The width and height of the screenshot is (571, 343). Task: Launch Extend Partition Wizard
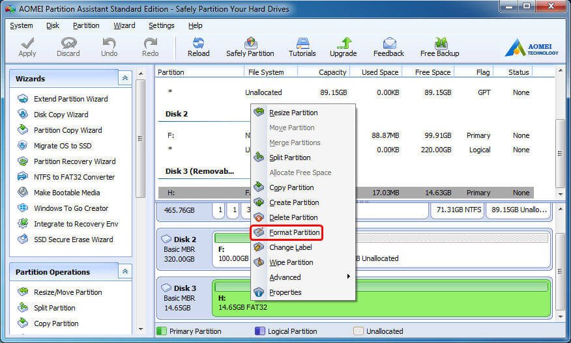[x=63, y=99]
